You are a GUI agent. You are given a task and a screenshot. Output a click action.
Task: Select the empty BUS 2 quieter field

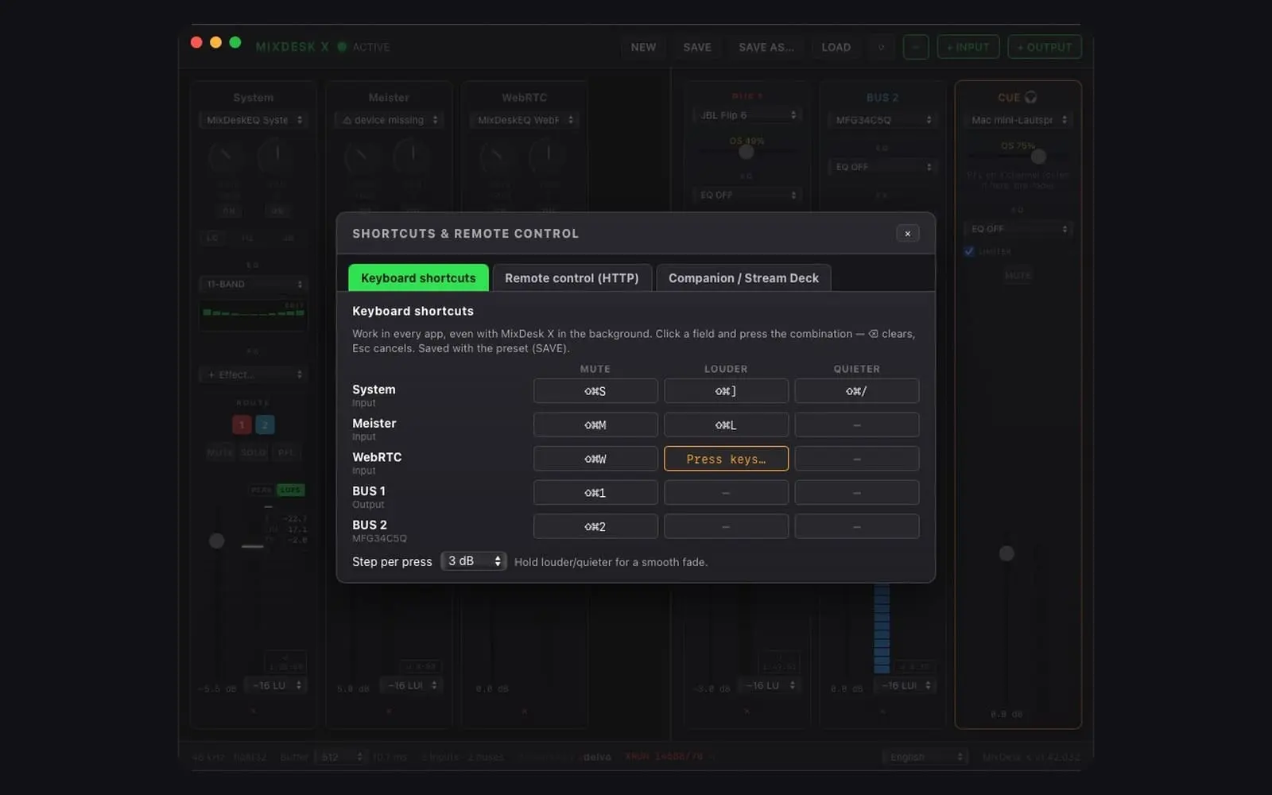point(857,526)
